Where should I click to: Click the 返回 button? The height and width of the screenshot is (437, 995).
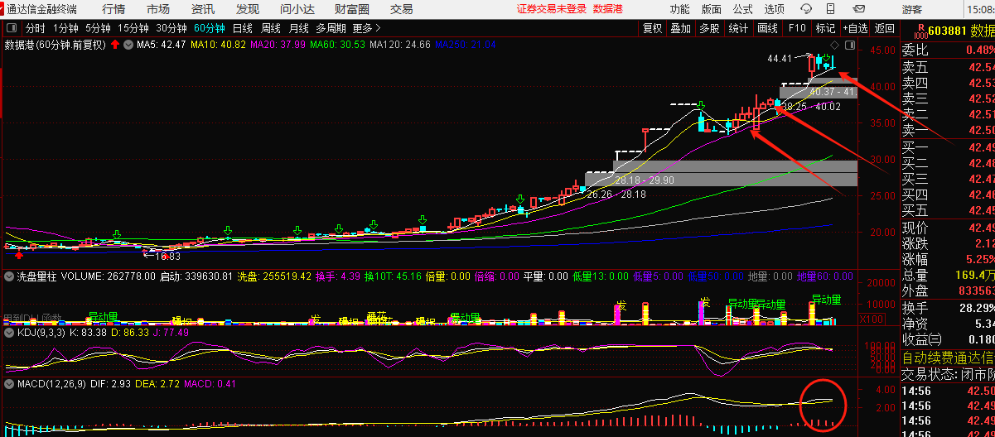pyautogui.click(x=885, y=28)
